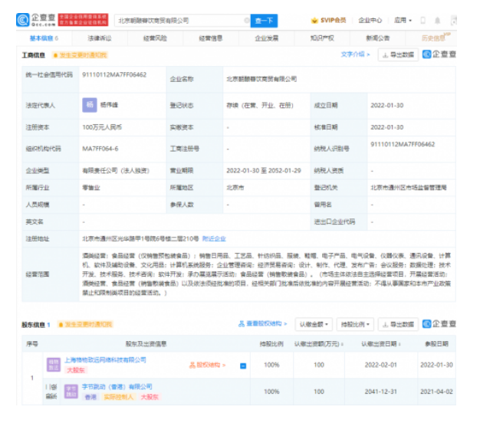Click the 附近企业 link after the address

coord(214,238)
